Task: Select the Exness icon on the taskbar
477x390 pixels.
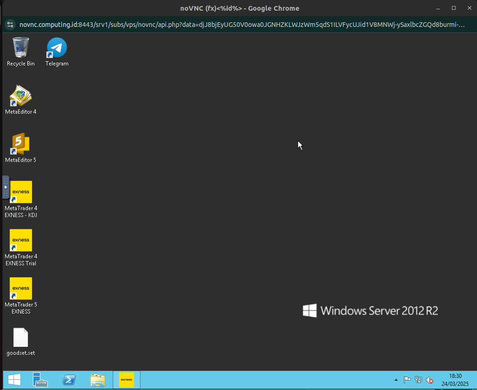Action: 126,380
